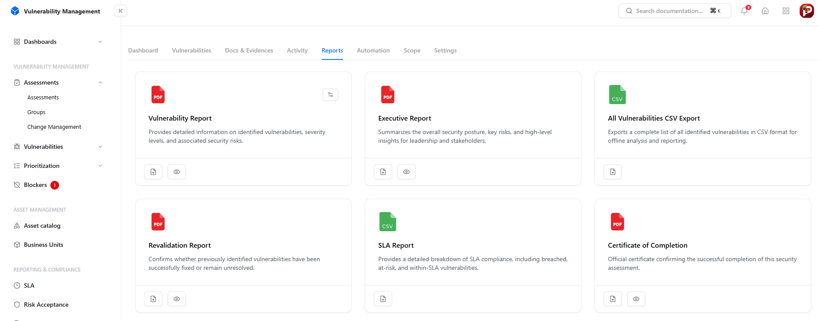Click the Certificate of Completion PDF icon

click(618, 222)
